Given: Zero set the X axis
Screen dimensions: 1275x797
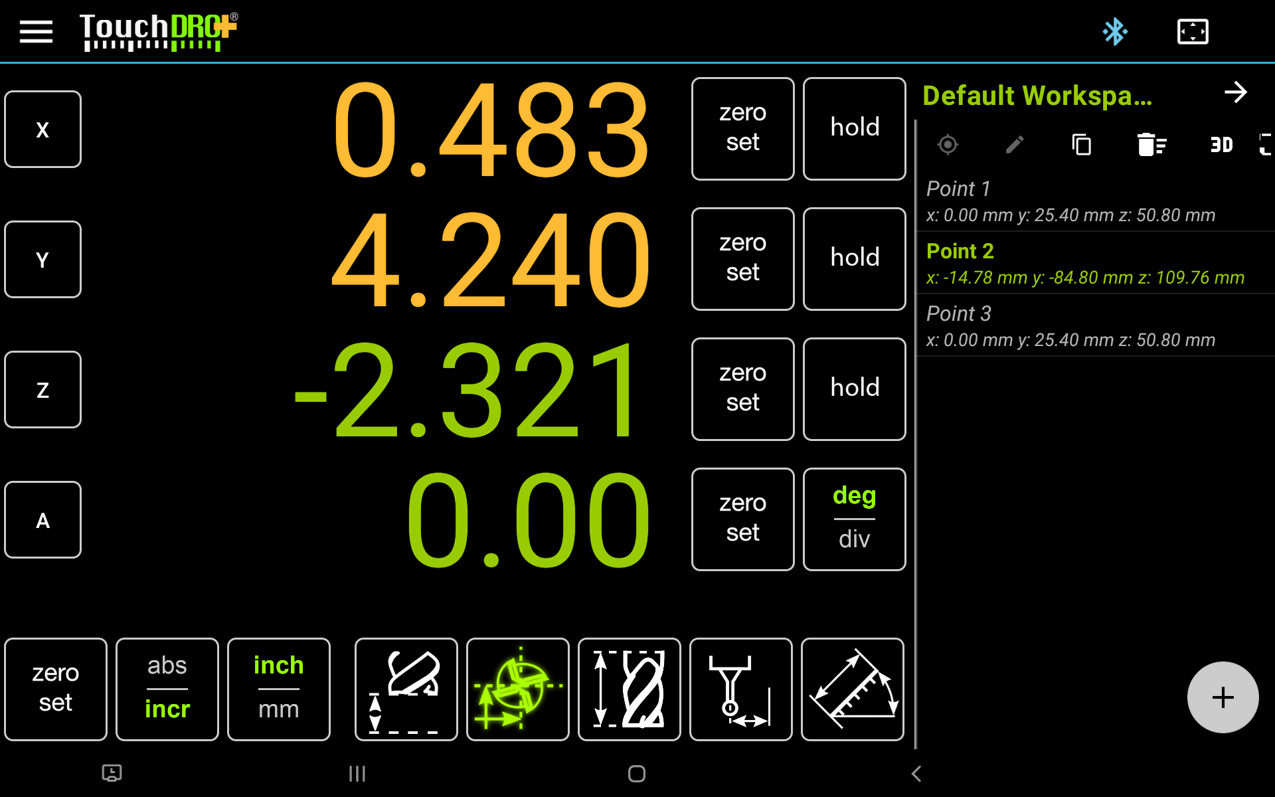Looking at the screenshot, I should pyautogui.click(x=742, y=129).
